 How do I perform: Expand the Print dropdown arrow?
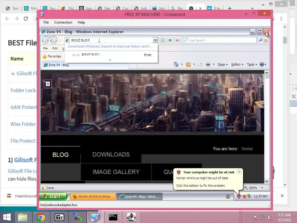coord(214,64)
